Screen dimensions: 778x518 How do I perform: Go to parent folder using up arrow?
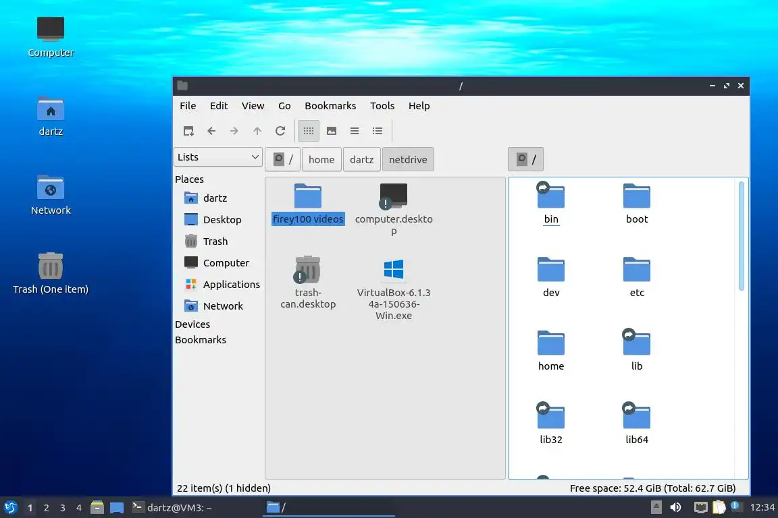click(257, 131)
